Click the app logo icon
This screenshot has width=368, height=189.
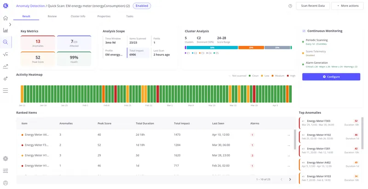pyautogui.click(x=6, y=6)
